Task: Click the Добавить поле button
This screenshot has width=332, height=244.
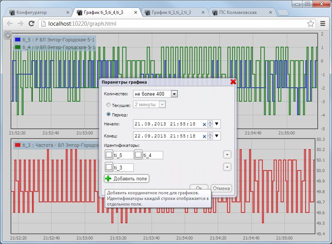Action: [x=127, y=179]
